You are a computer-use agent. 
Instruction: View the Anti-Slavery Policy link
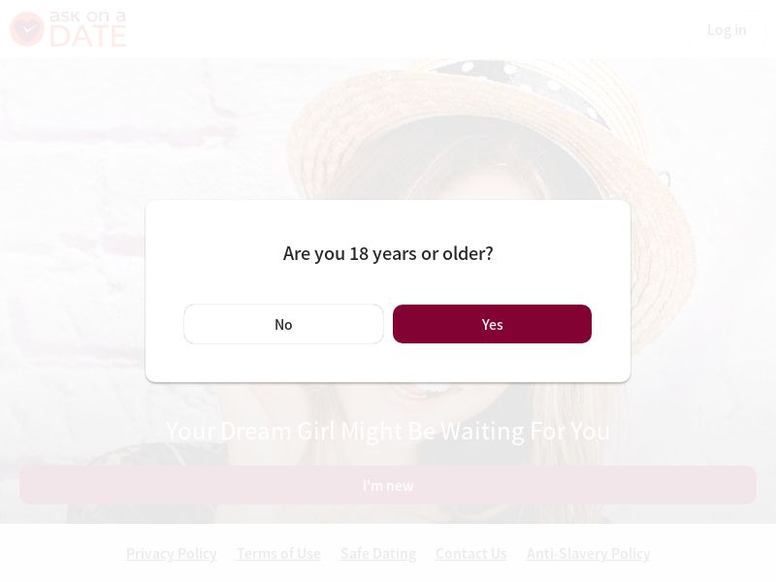[588, 554]
